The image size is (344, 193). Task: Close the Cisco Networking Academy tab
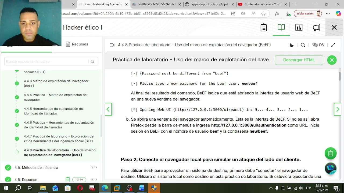127,4
